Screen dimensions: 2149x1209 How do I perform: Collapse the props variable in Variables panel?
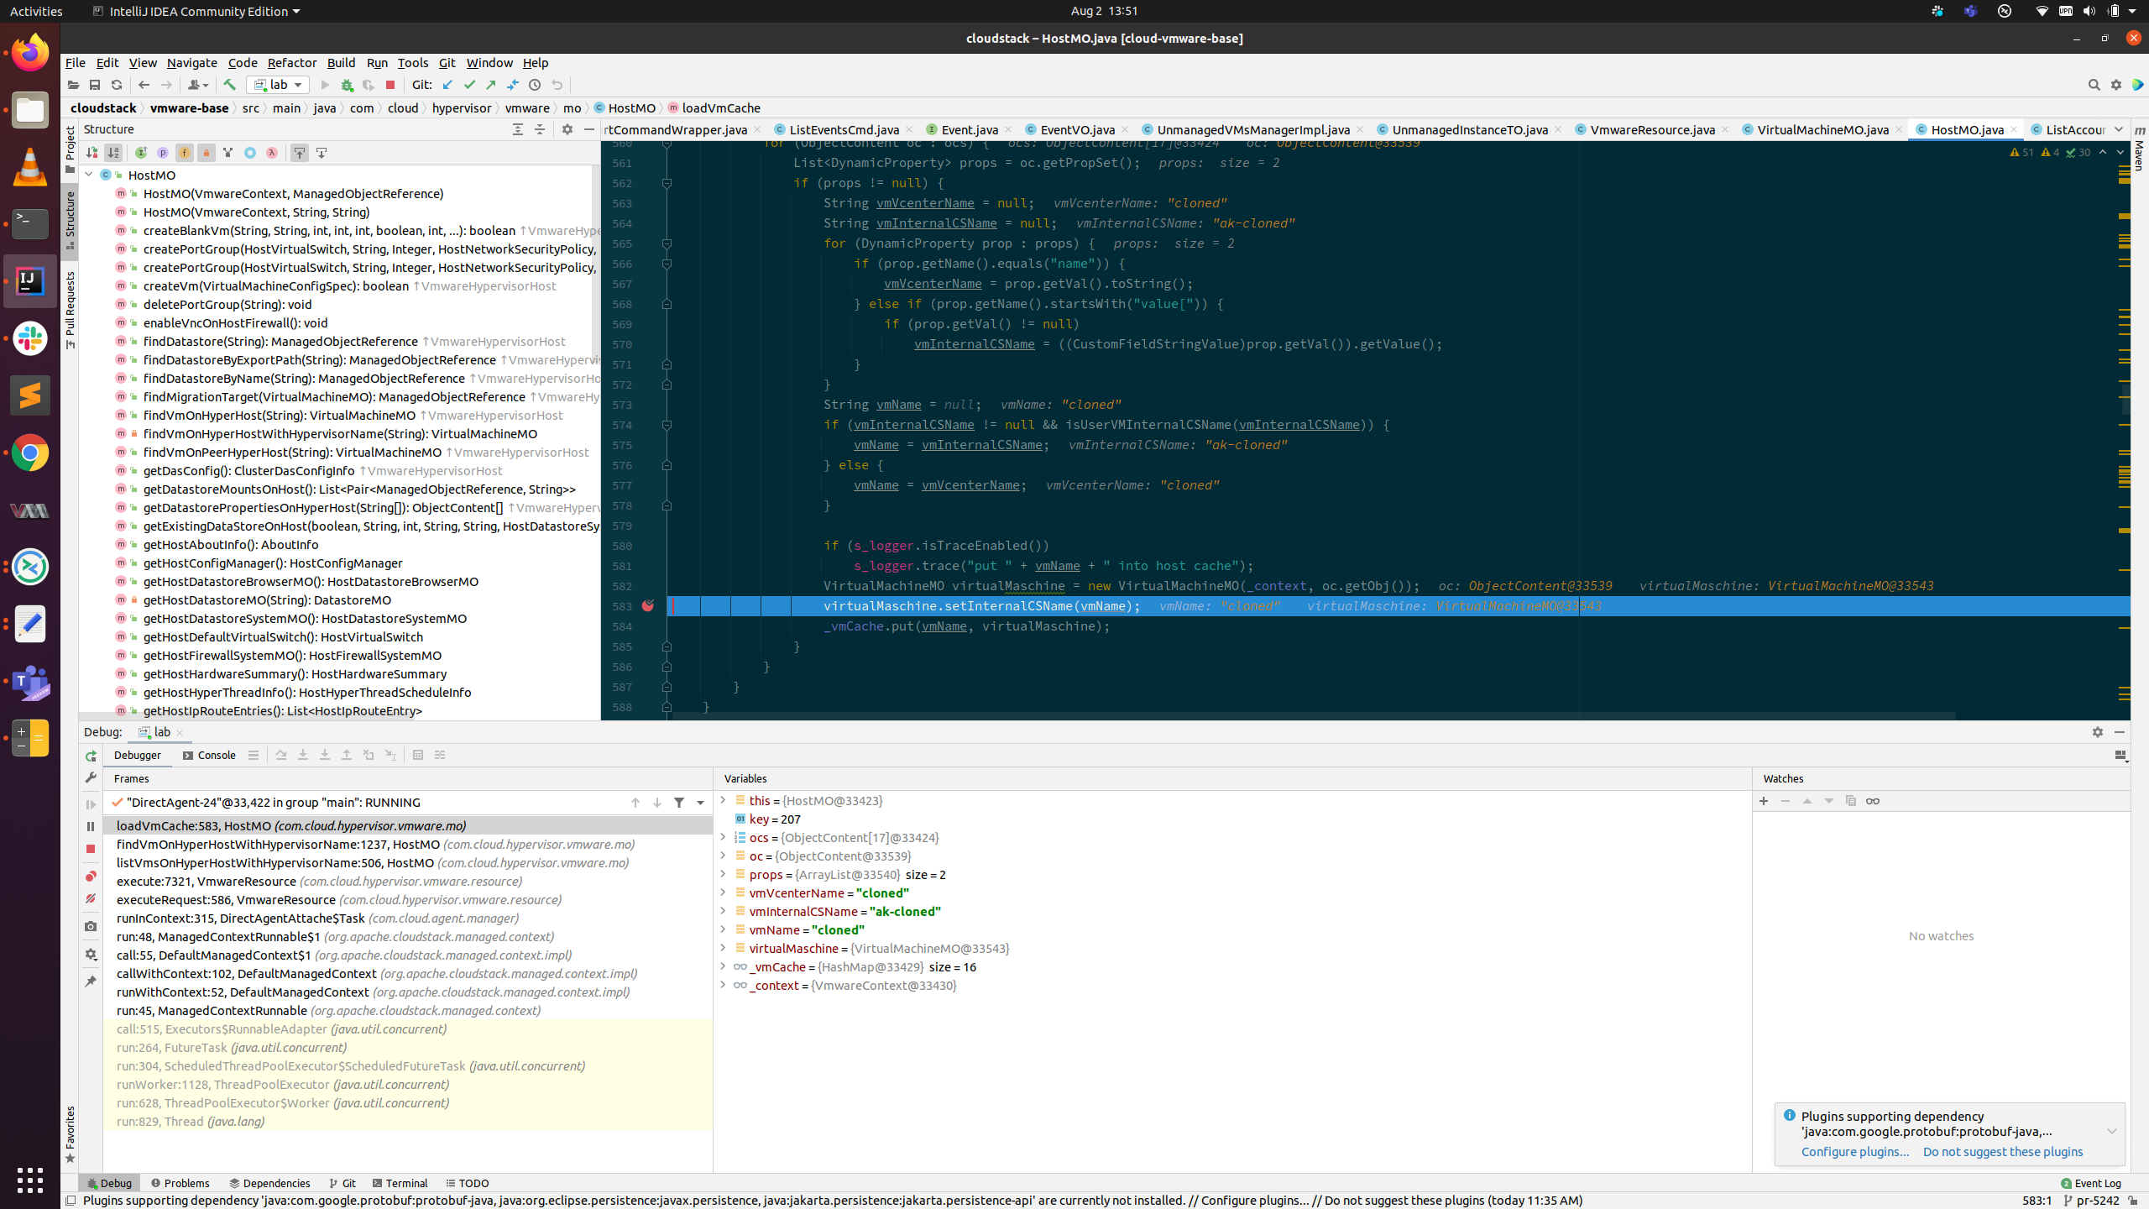(x=724, y=874)
